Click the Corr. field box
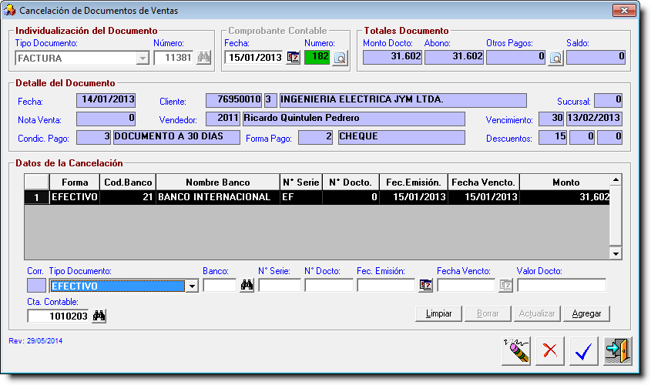The image size is (651, 385). 36,286
